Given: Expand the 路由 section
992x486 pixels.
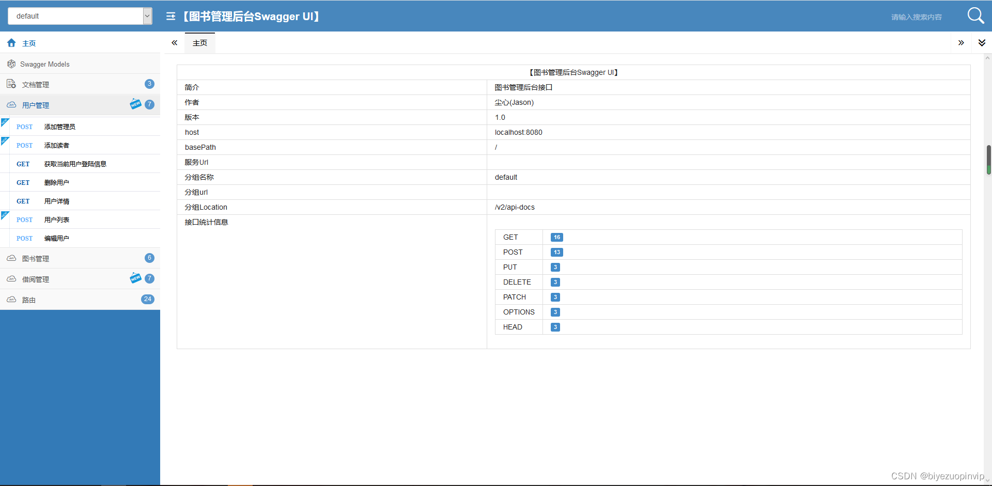Looking at the screenshot, I should pos(80,300).
